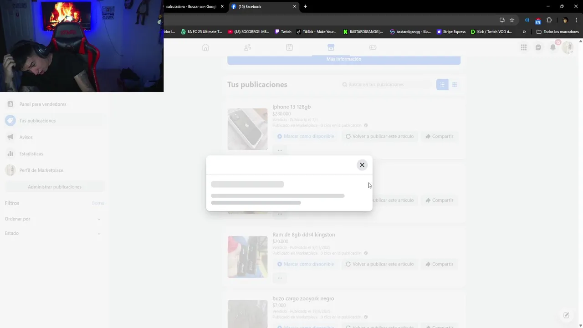Click the blue sound extension icon
583x328 pixels.
527,20
